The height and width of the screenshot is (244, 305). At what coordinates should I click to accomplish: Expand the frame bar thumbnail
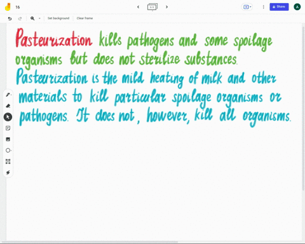point(152,7)
